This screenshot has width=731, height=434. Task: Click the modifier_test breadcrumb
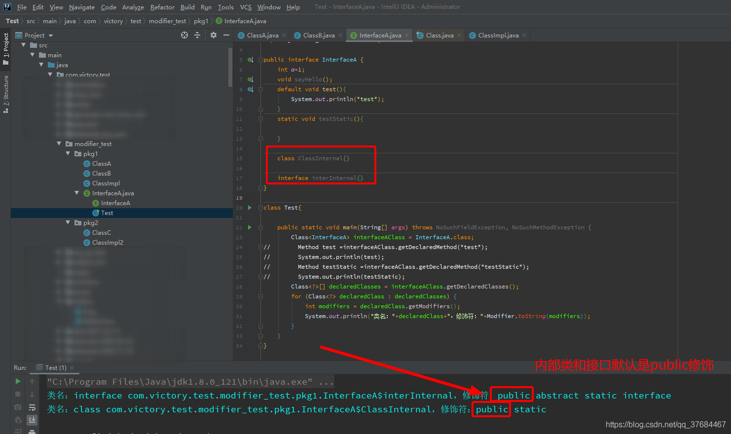tap(167, 21)
